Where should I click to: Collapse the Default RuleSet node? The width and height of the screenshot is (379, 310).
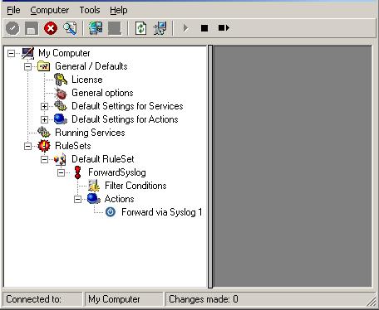(44, 159)
